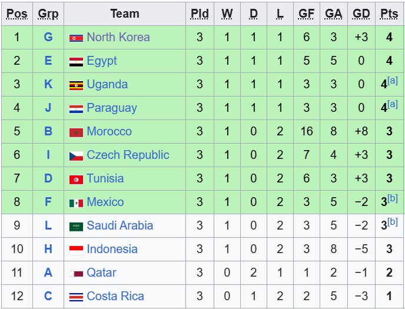The width and height of the screenshot is (405, 309).
Task: Click the Morocco flag icon
Action: (x=76, y=132)
